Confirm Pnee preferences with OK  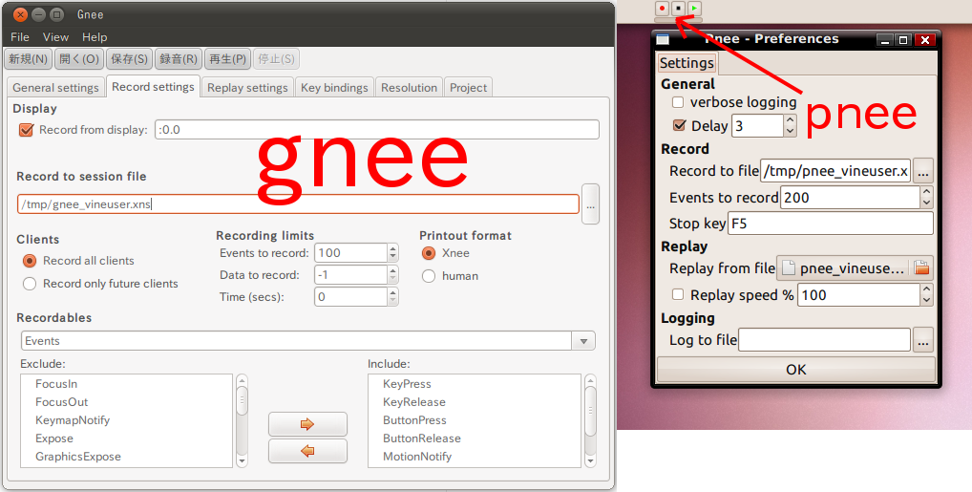[796, 370]
